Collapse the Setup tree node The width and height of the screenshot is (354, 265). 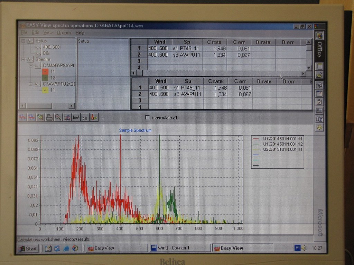(23, 41)
